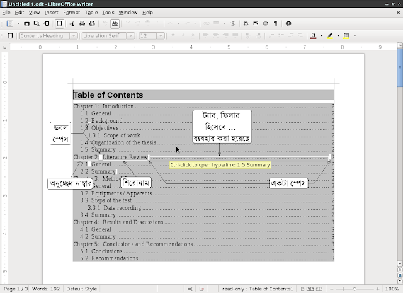Click the Save document icon

point(37,24)
